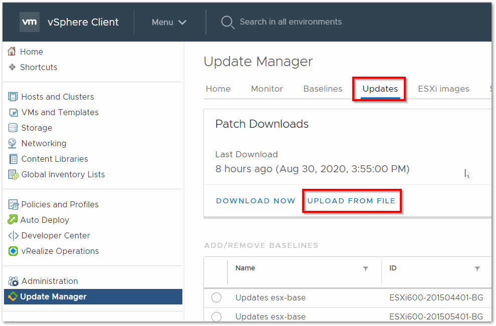Click the VMs and Templates icon
This screenshot has width=496, height=326.
point(13,112)
